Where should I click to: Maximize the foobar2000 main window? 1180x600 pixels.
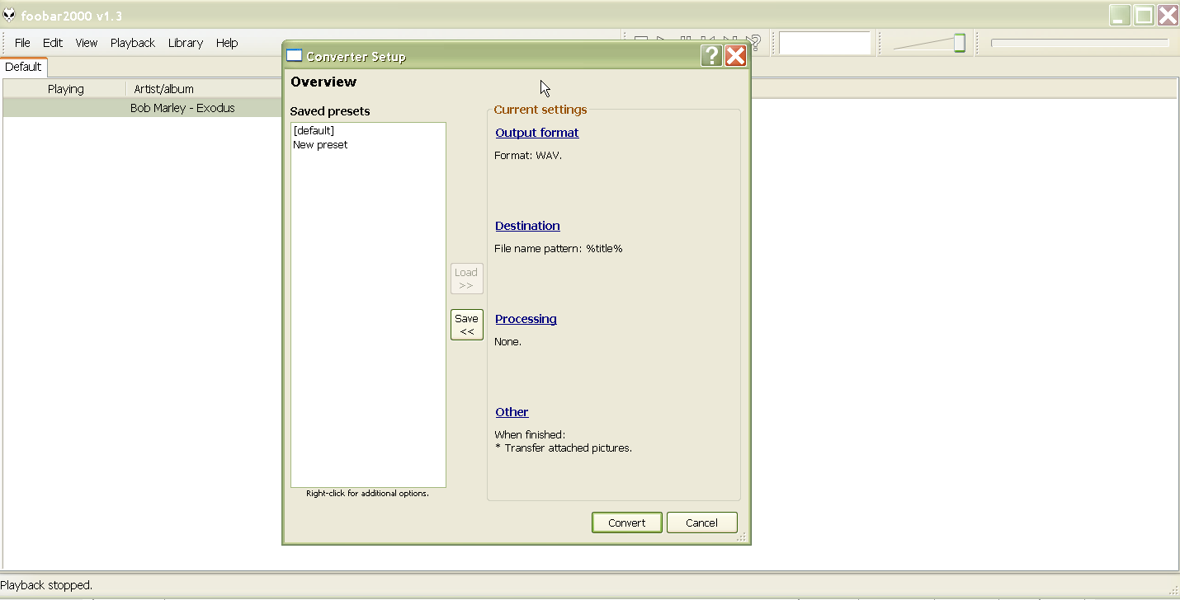(x=1144, y=15)
